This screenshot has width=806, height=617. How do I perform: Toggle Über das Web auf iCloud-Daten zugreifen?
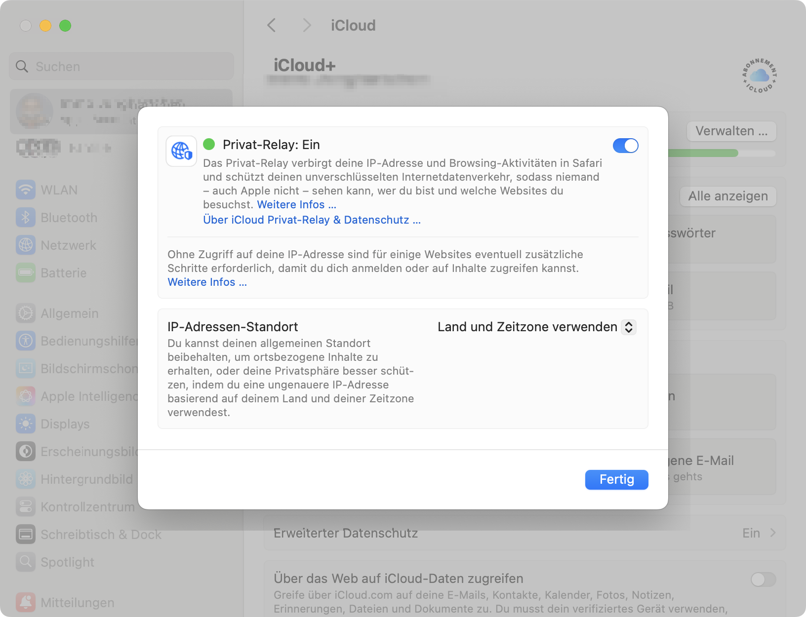click(x=763, y=579)
